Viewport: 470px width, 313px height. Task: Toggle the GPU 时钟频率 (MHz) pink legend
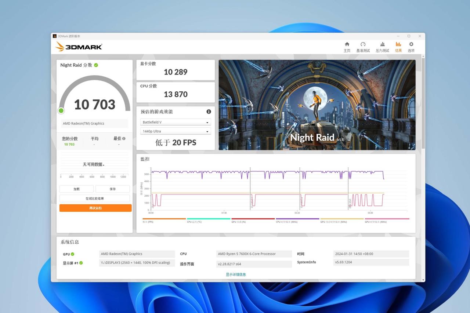(387, 220)
